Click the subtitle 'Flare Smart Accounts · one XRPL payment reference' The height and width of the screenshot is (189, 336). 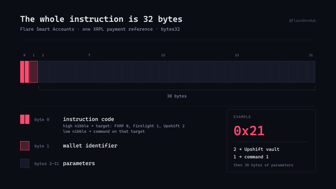click(x=86, y=29)
